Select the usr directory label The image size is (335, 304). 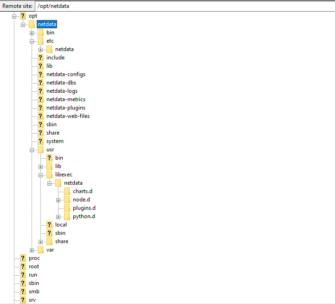click(x=50, y=149)
